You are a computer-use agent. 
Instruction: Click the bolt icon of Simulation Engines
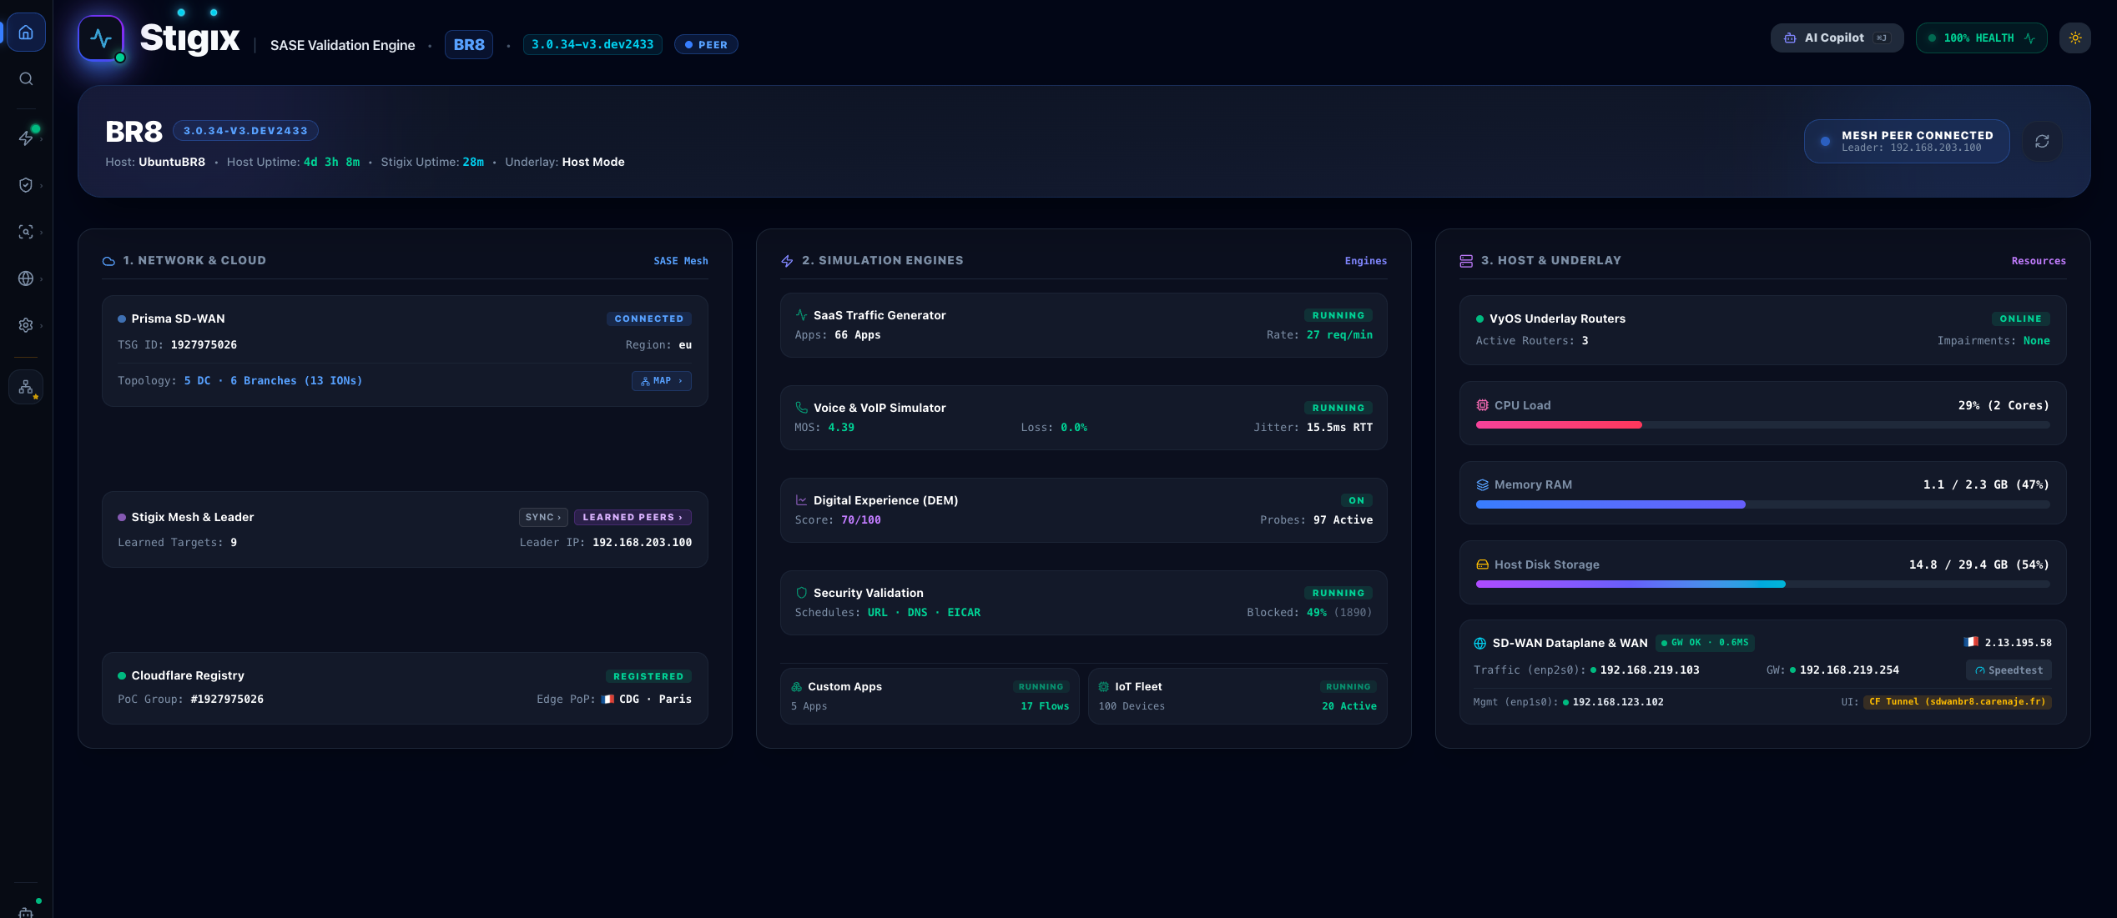click(787, 261)
